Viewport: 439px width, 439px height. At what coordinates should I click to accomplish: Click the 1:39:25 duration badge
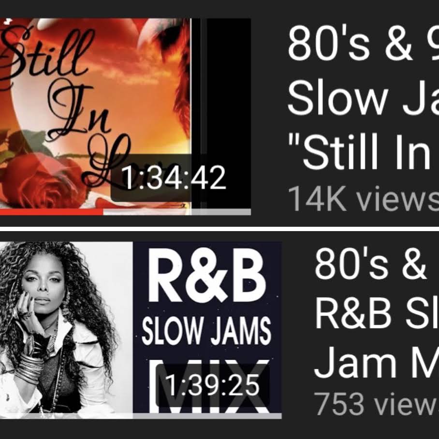coord(212,385)
